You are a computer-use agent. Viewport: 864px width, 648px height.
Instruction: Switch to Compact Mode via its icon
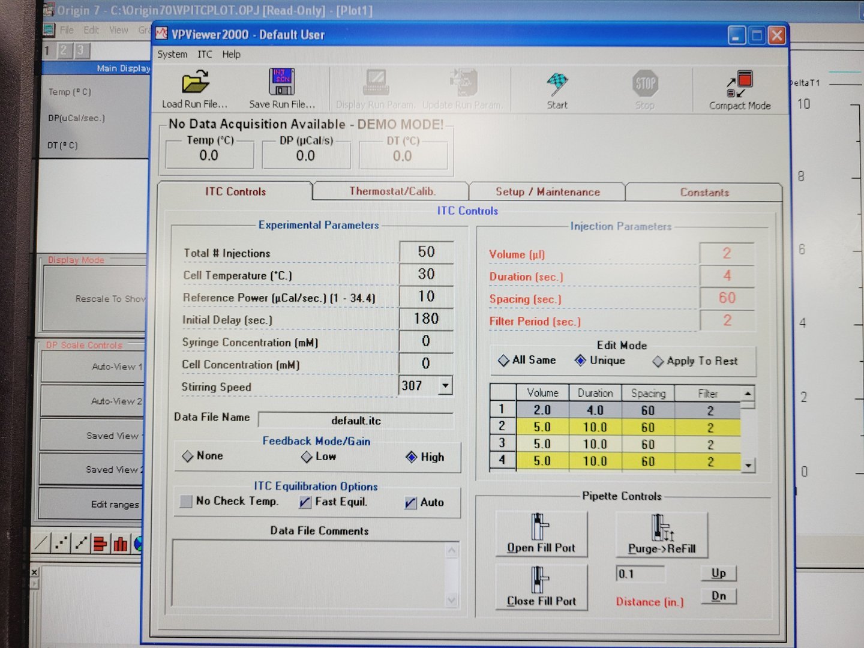point(739,84)
